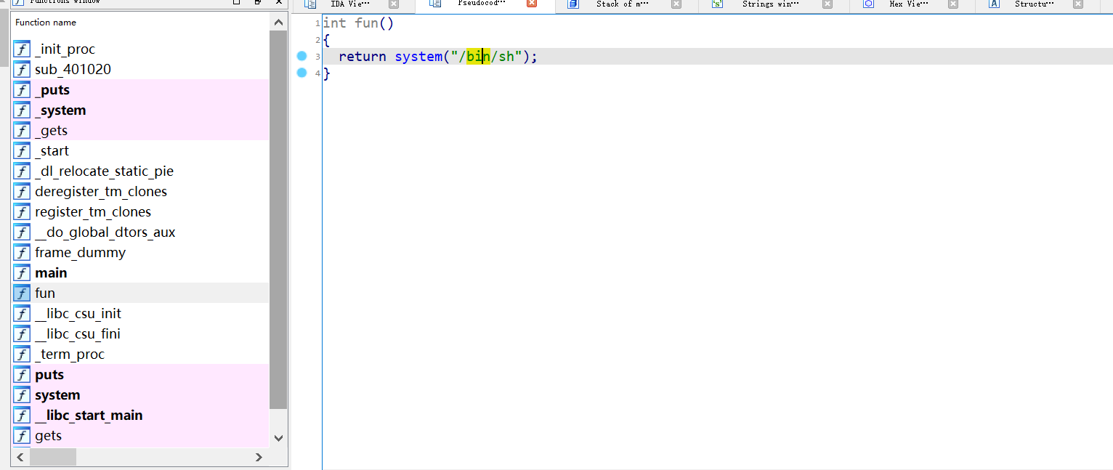The height and width of the screenshot is (470, 1113).
Task: Select the lowercase gets import row
Action: pos(139,435)
